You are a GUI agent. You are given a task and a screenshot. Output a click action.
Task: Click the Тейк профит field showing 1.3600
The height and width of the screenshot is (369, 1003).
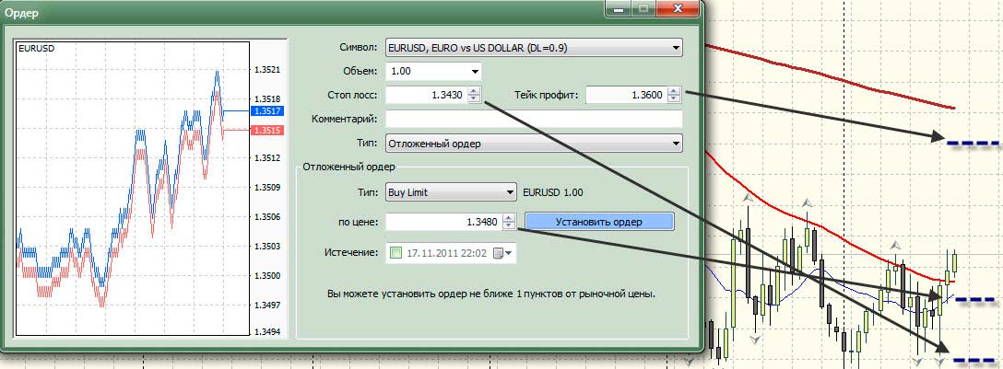pos(626,96)
